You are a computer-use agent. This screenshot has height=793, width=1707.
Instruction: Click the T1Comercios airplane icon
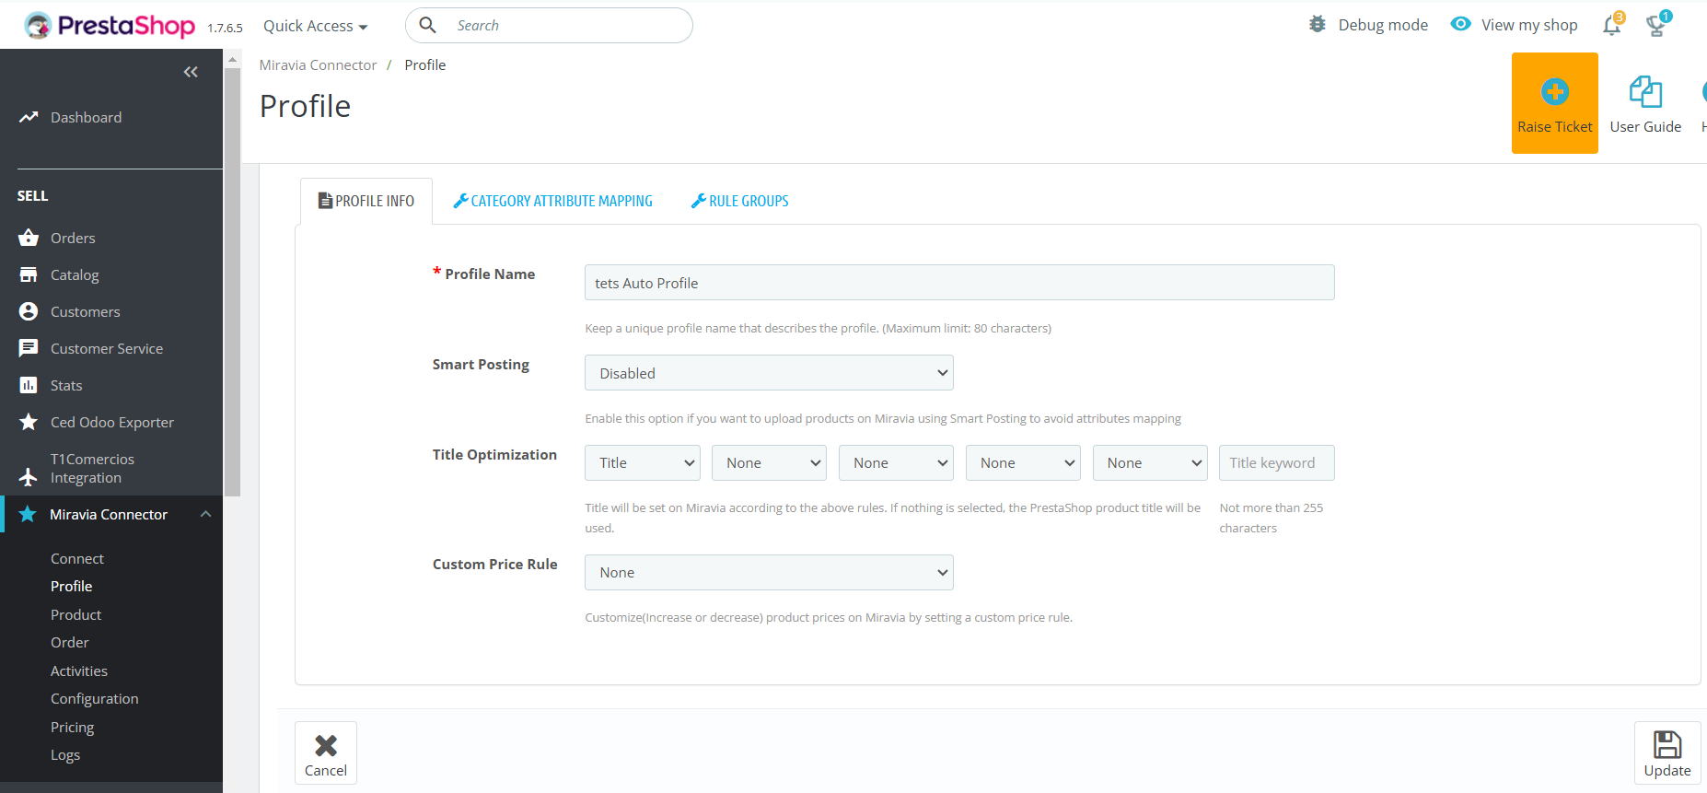29,476
